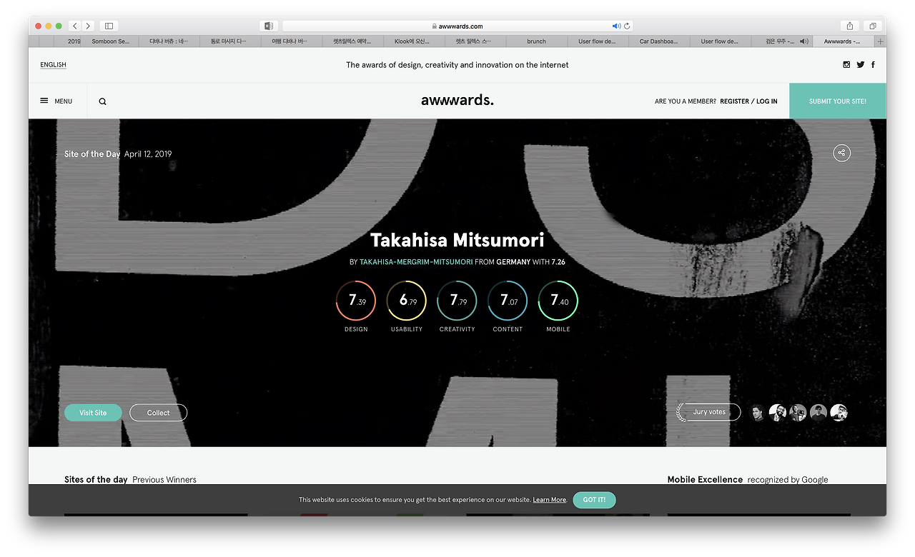The image size is (915, 557).
Task: Click the MOBILE 7.40 score circle
Action: pos(558,301)
